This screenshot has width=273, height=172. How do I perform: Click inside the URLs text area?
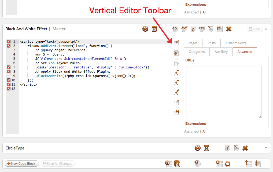[x=223, y=91]
